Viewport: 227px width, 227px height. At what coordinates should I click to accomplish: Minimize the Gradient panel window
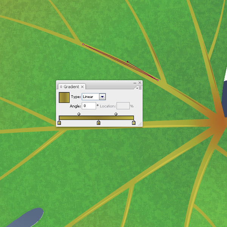tap(135, 83)
